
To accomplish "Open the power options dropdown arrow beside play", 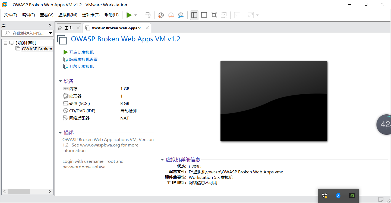I will click(136, 15).
